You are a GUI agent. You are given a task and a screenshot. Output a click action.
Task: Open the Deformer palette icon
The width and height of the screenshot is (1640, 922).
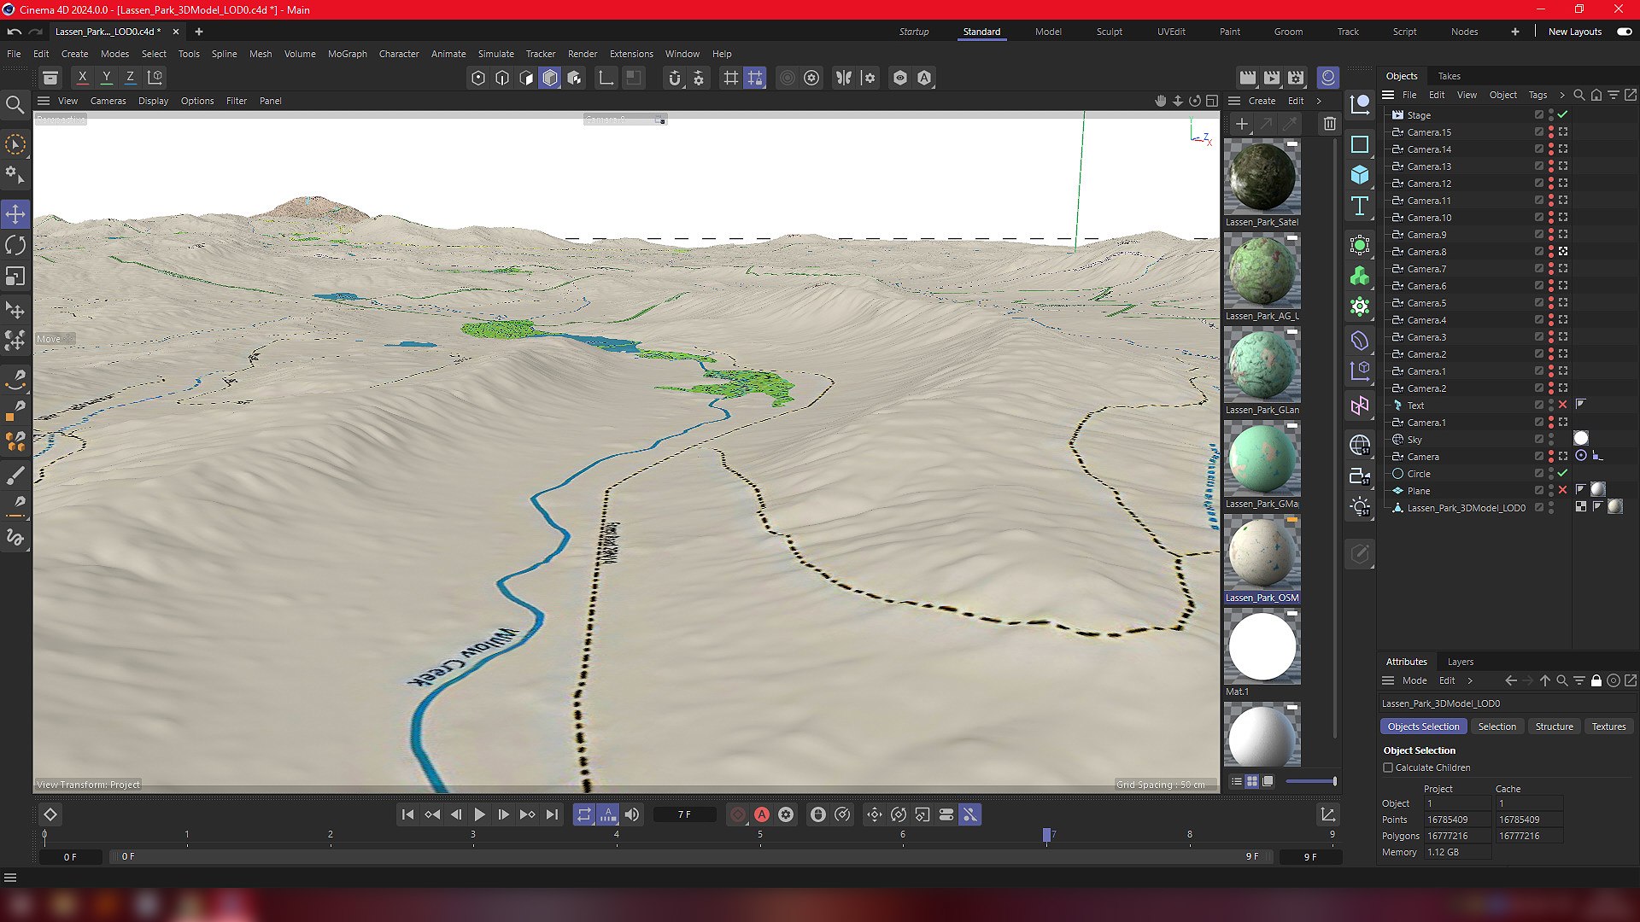point(1360,341)
